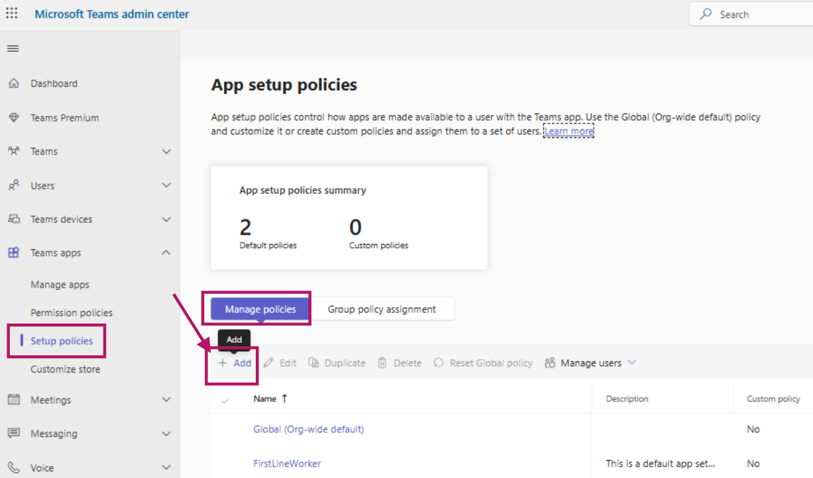Click the Duplicate copy icon
The width and height of the screenshot is (813, 478).
pos(314,363)
